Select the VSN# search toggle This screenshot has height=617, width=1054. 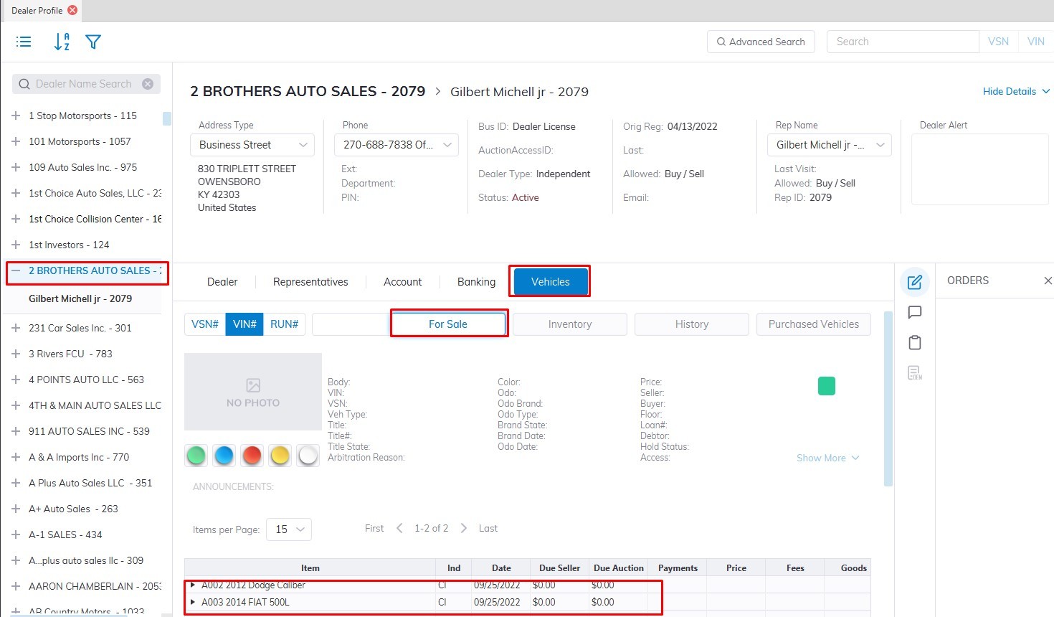tap(204, 324)
